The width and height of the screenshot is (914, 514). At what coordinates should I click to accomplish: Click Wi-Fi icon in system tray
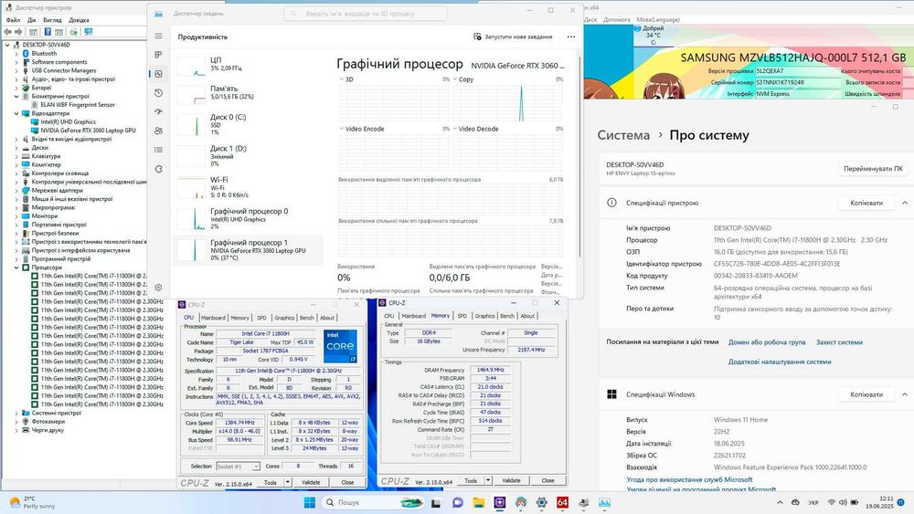pyautogui.click(x=831, y=502)
